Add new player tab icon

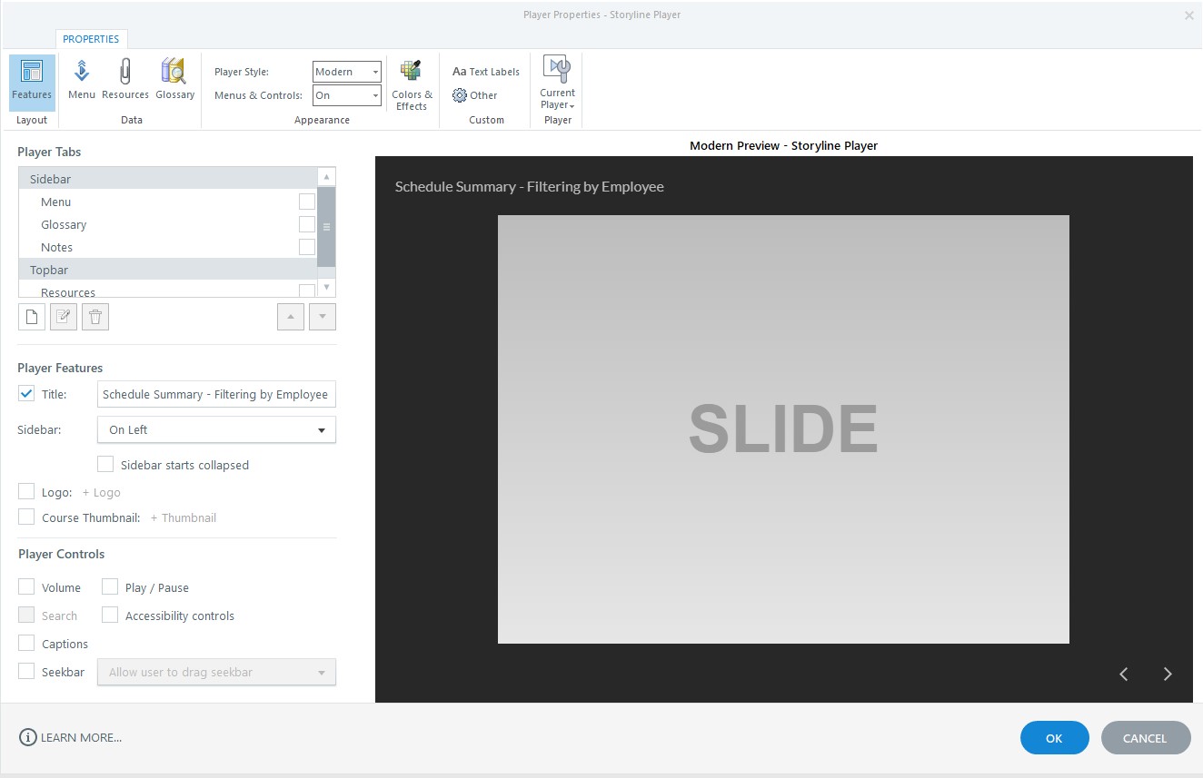point(32,317)
